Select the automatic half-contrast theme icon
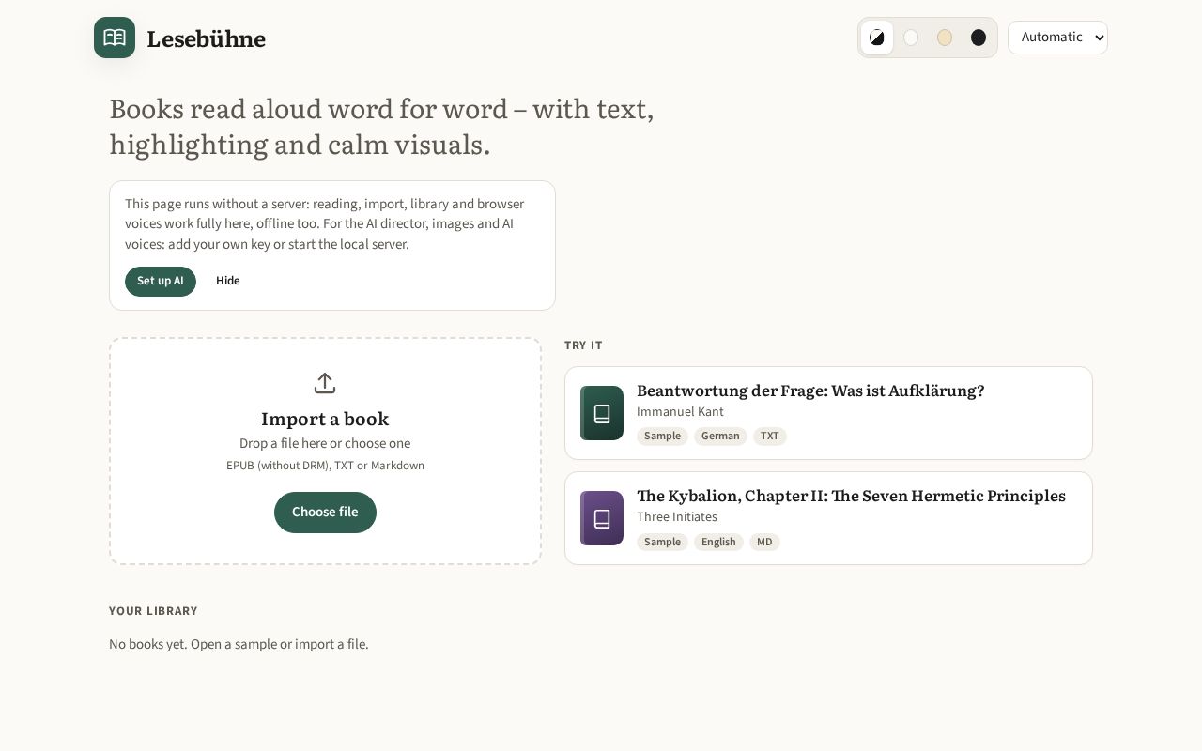Image resolution: width=1202 pixels, height=751 pixels. 877,38
